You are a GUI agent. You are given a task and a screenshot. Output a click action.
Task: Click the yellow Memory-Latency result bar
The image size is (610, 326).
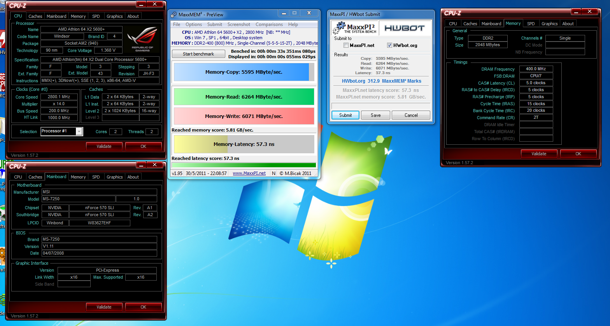[x=244, y=144]
